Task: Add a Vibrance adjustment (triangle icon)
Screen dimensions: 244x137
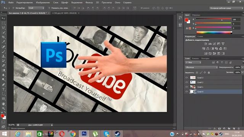Action: [223, 44]
